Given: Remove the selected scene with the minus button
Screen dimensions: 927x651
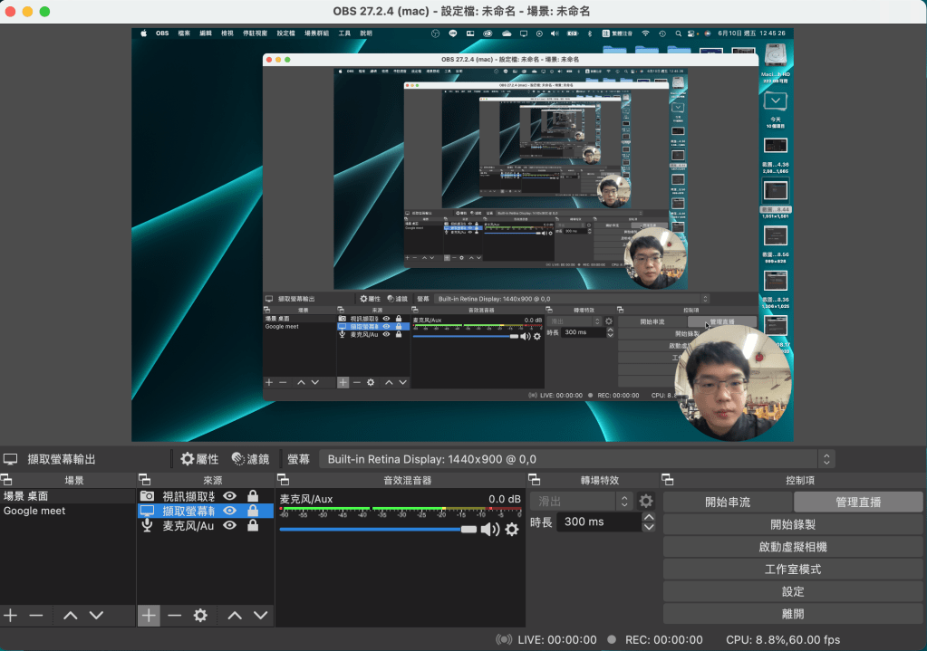Looking at the screenshot, I should 36,616.
